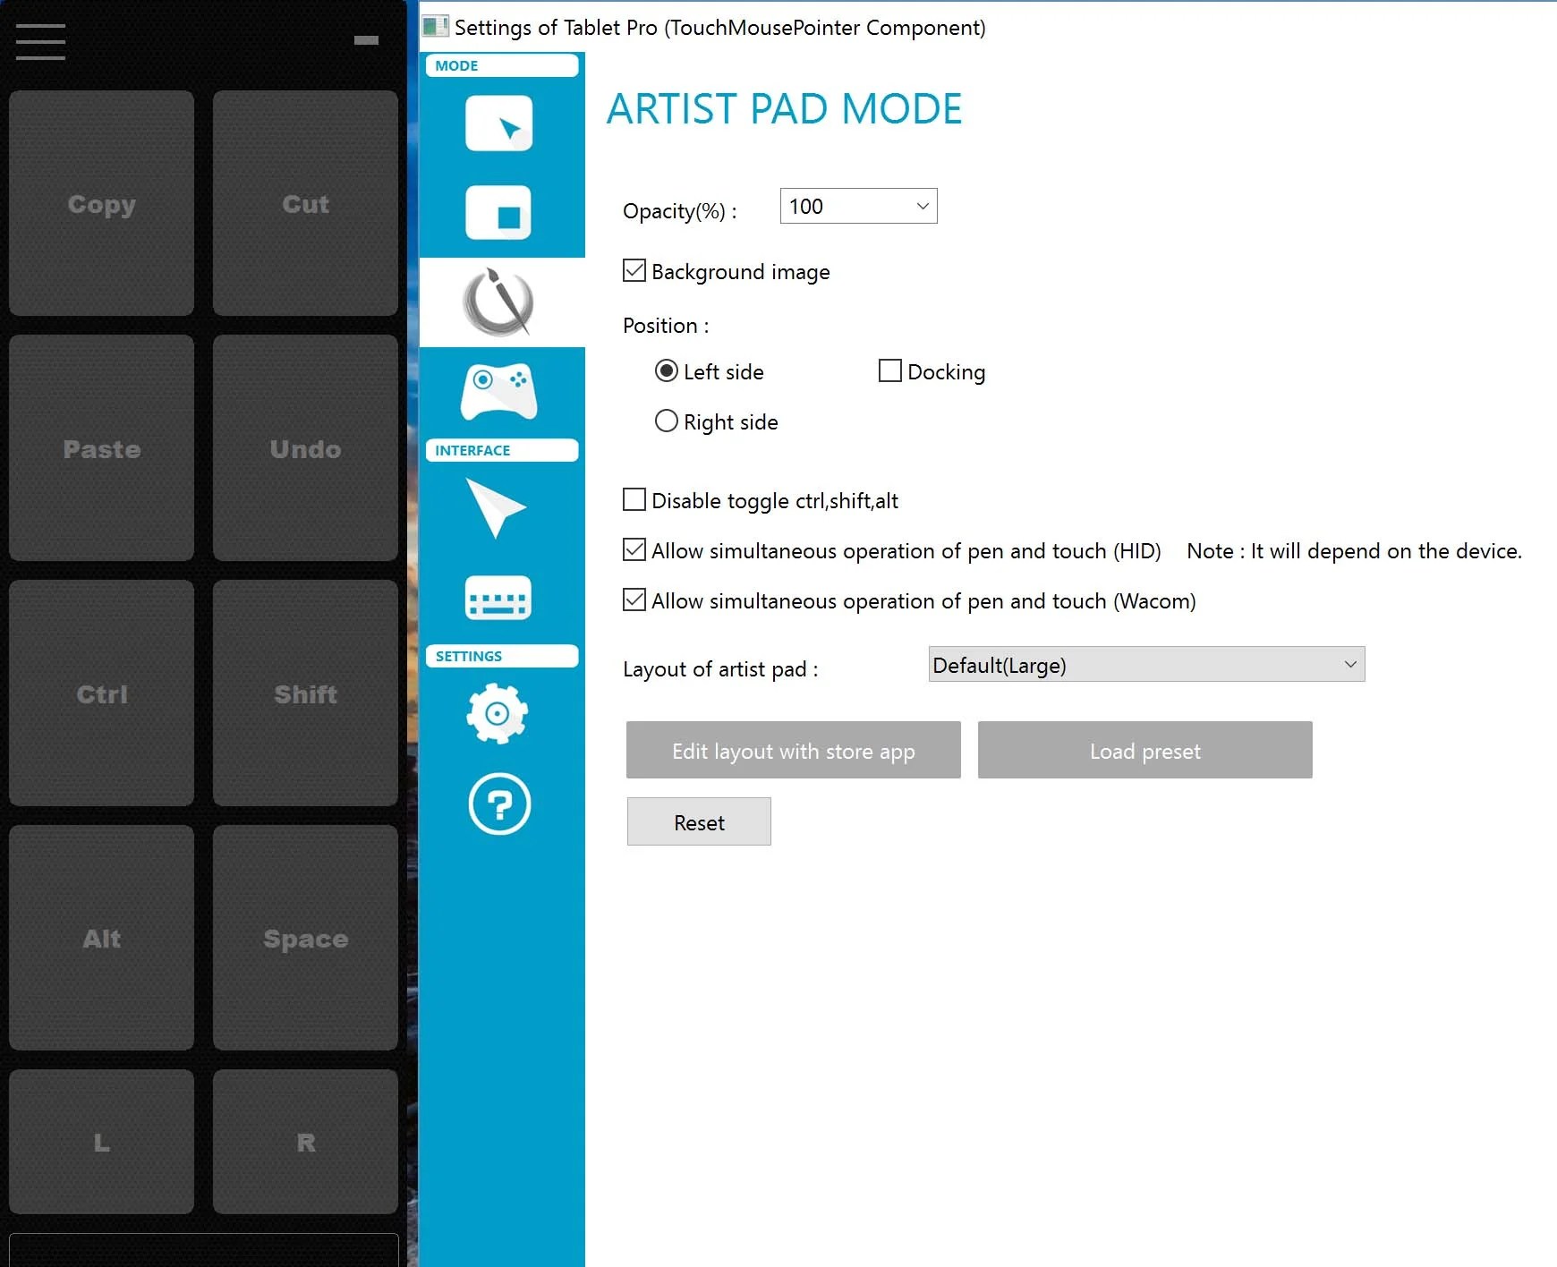Select the Artist Pad brush mode icon

500,302
